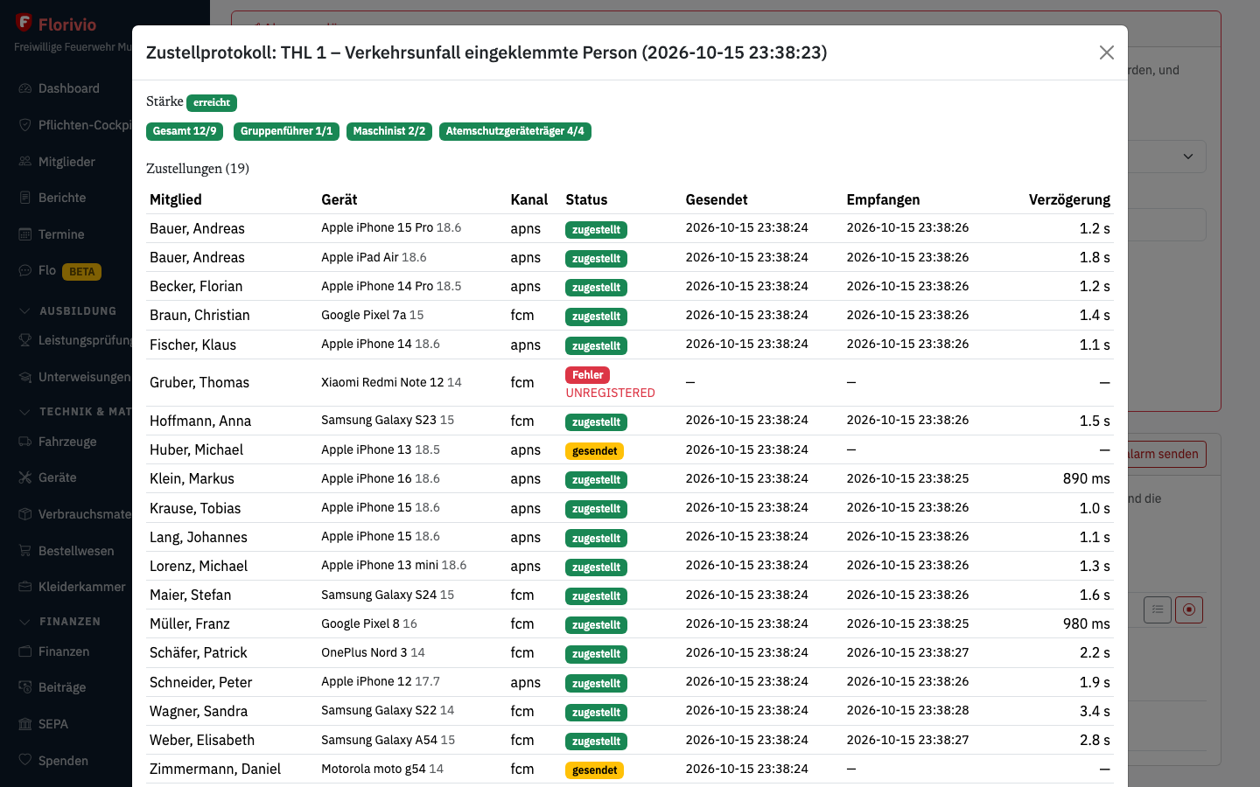Click the SEPA bank icon
This screenshot has width=1260, height=787.
click(x=25, y=724)
